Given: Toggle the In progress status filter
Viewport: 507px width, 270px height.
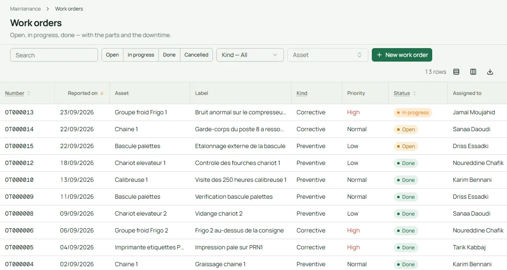Looking at the screenshot, I should click(x=141, y=55).
